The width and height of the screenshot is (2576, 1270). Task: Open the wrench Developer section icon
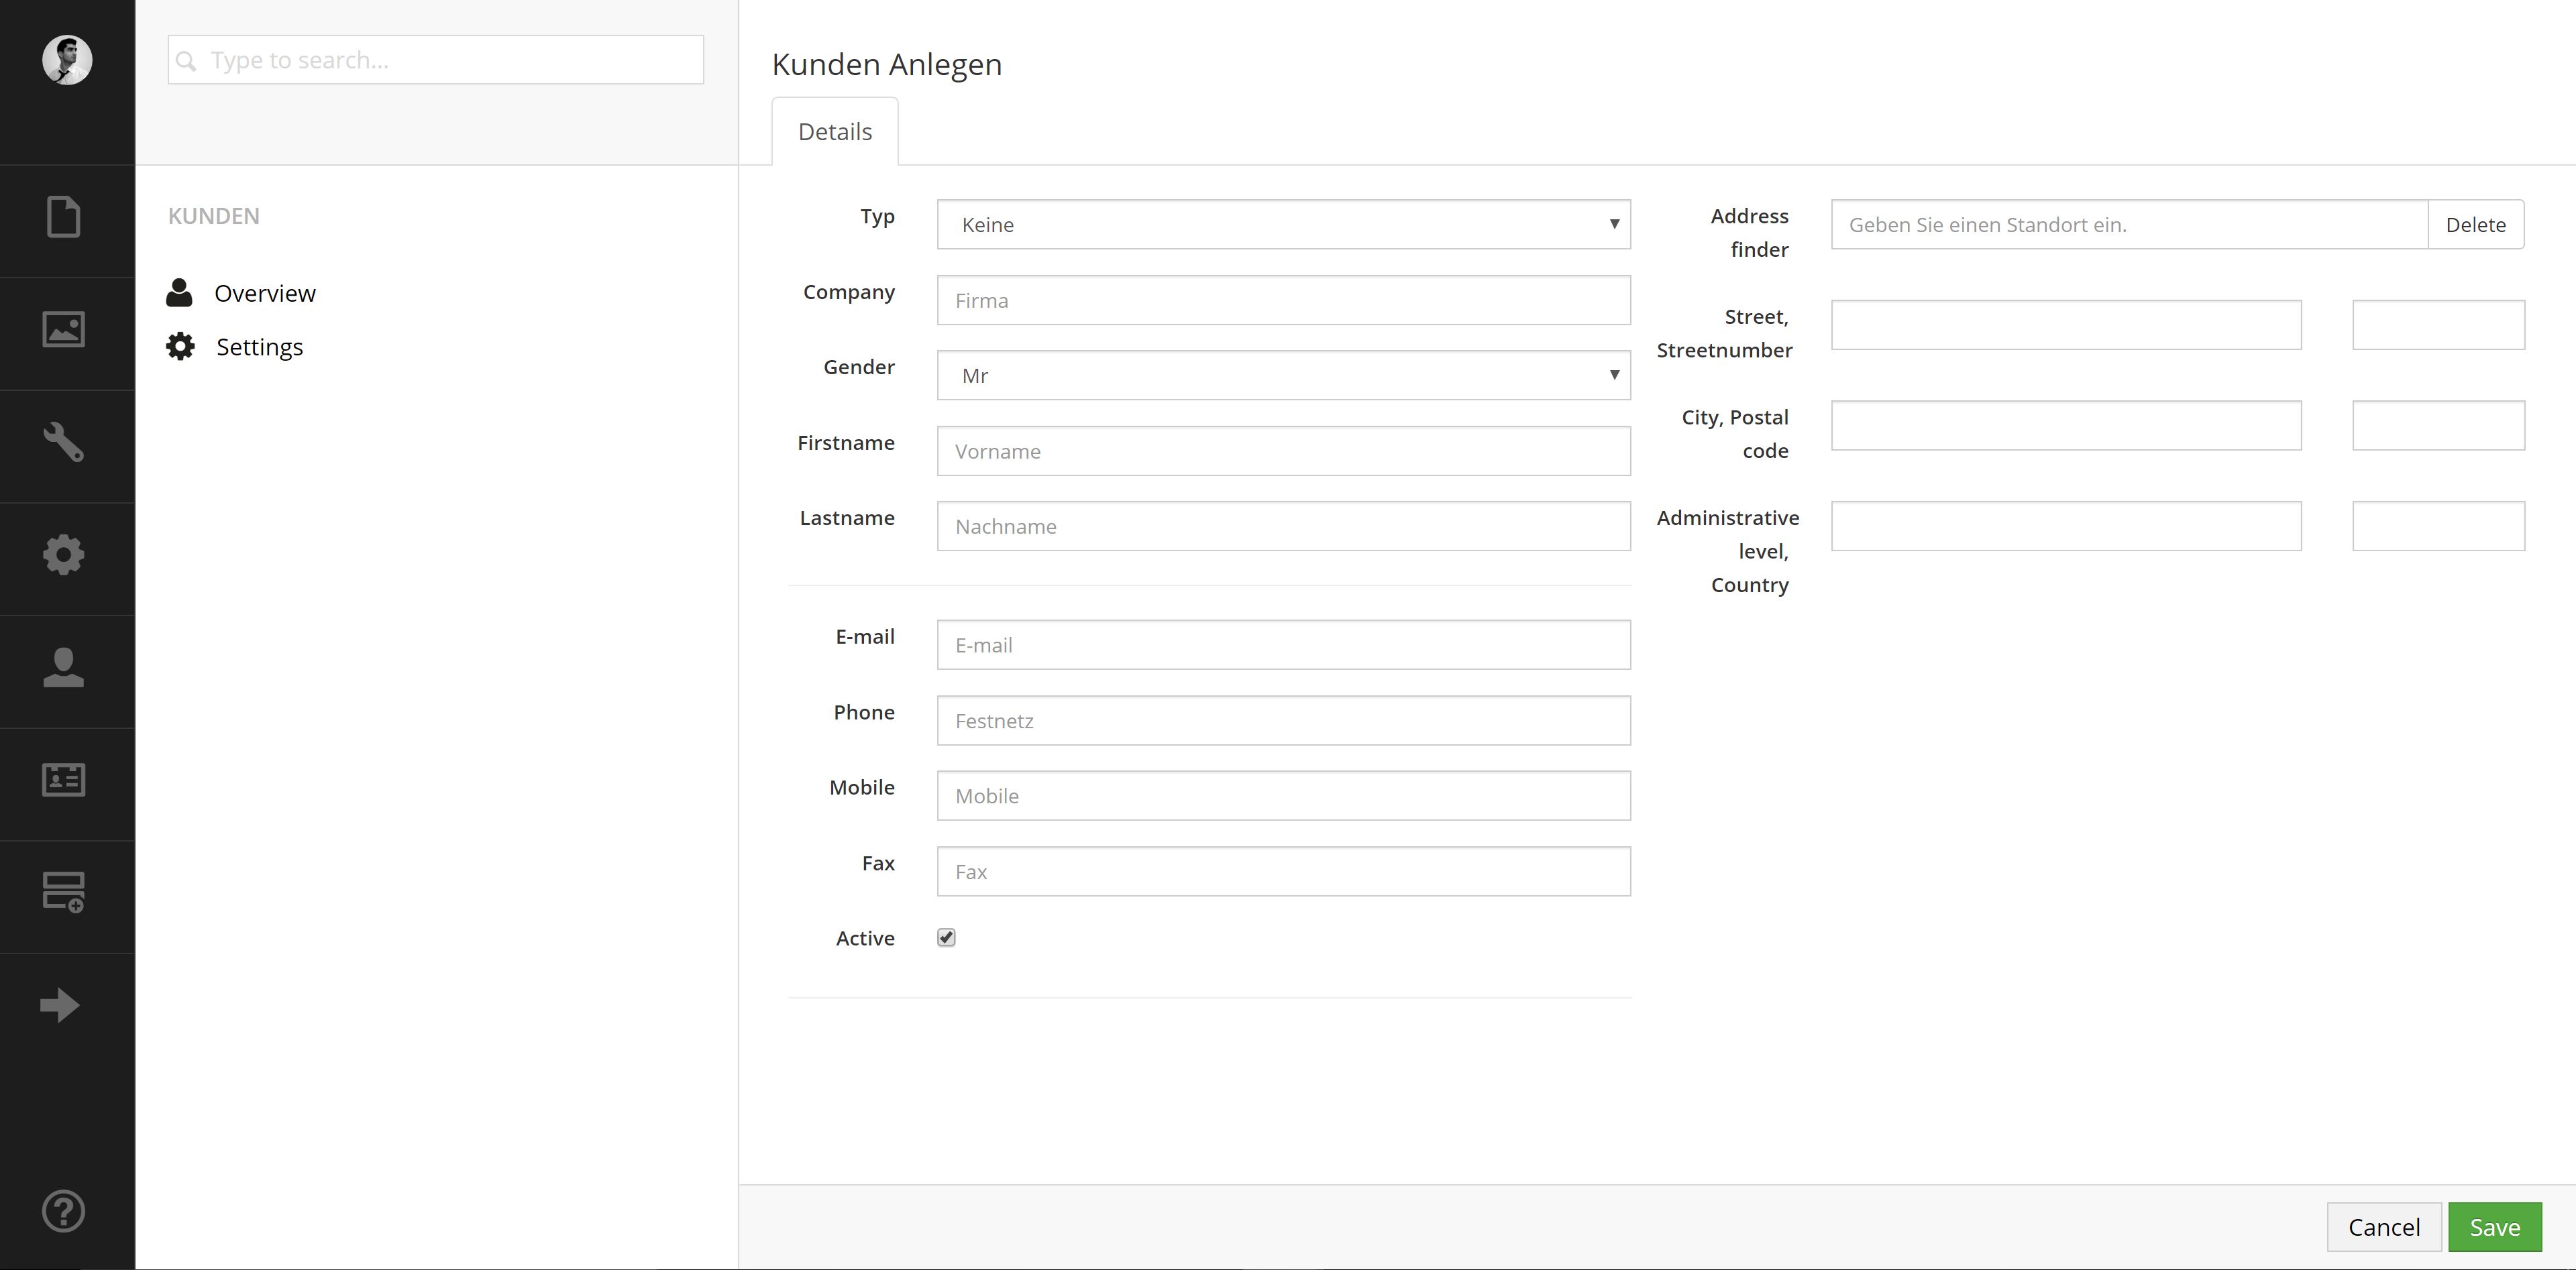[64, 442]
